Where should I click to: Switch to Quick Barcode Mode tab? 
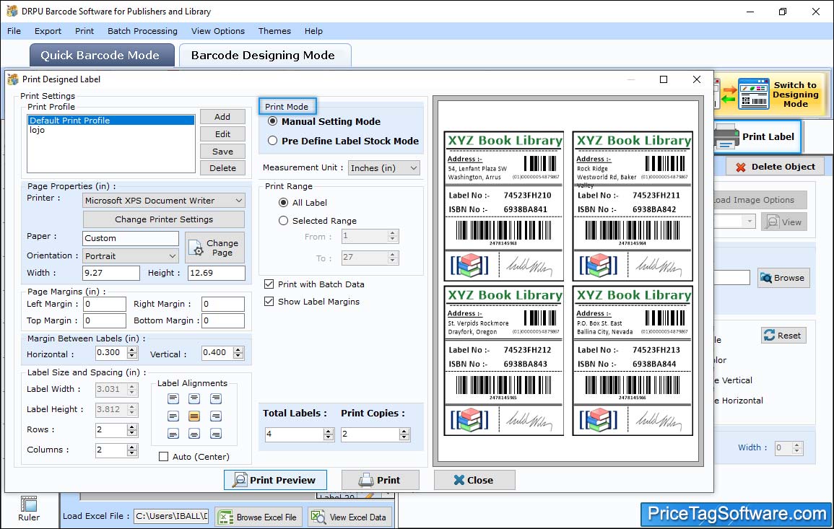(x=102, y=56)
